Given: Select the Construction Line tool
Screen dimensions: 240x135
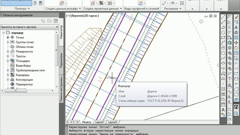Looking at the screenshot, I should (x=223, y=22).
